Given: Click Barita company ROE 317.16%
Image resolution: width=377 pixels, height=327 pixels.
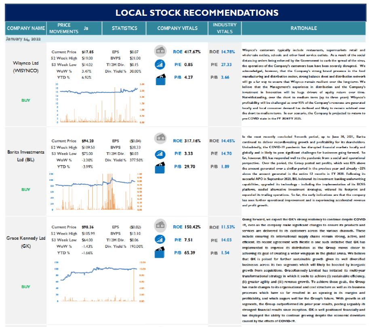Looking at the screenshot, I should (192, 141).
